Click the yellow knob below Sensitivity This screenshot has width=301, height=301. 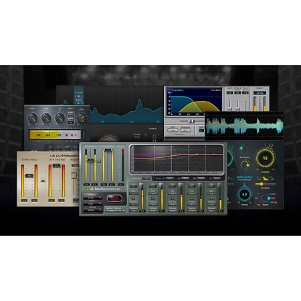pyautogui.click(x=245, y=165)
